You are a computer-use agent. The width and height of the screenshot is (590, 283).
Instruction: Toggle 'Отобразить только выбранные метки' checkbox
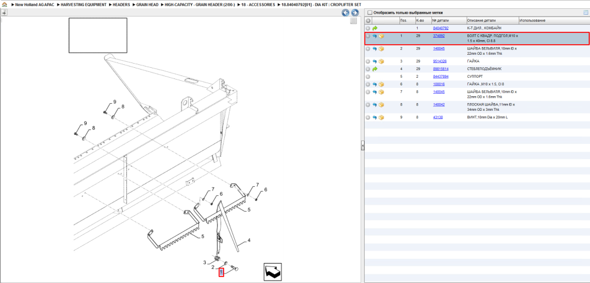click(369, 12)
